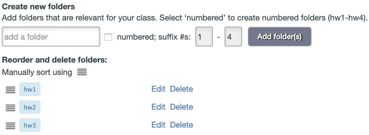
Task: Enable the numbered folders checkbox
Action: (x=108, y=37)
